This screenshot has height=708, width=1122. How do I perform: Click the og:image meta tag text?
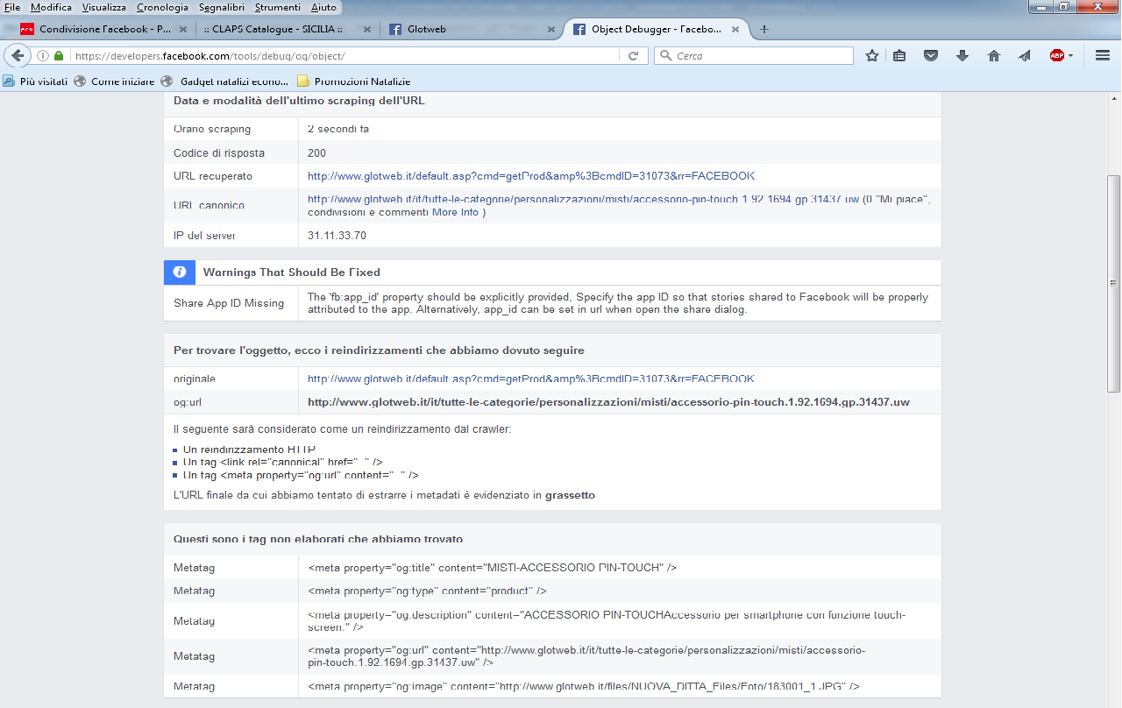584,686
